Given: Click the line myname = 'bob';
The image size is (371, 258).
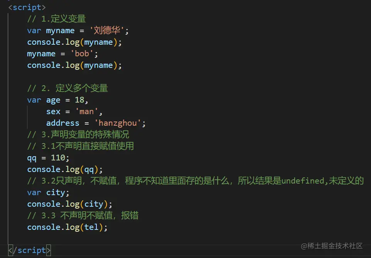Looking at the screenshot, I should click(x=62, y=54).
